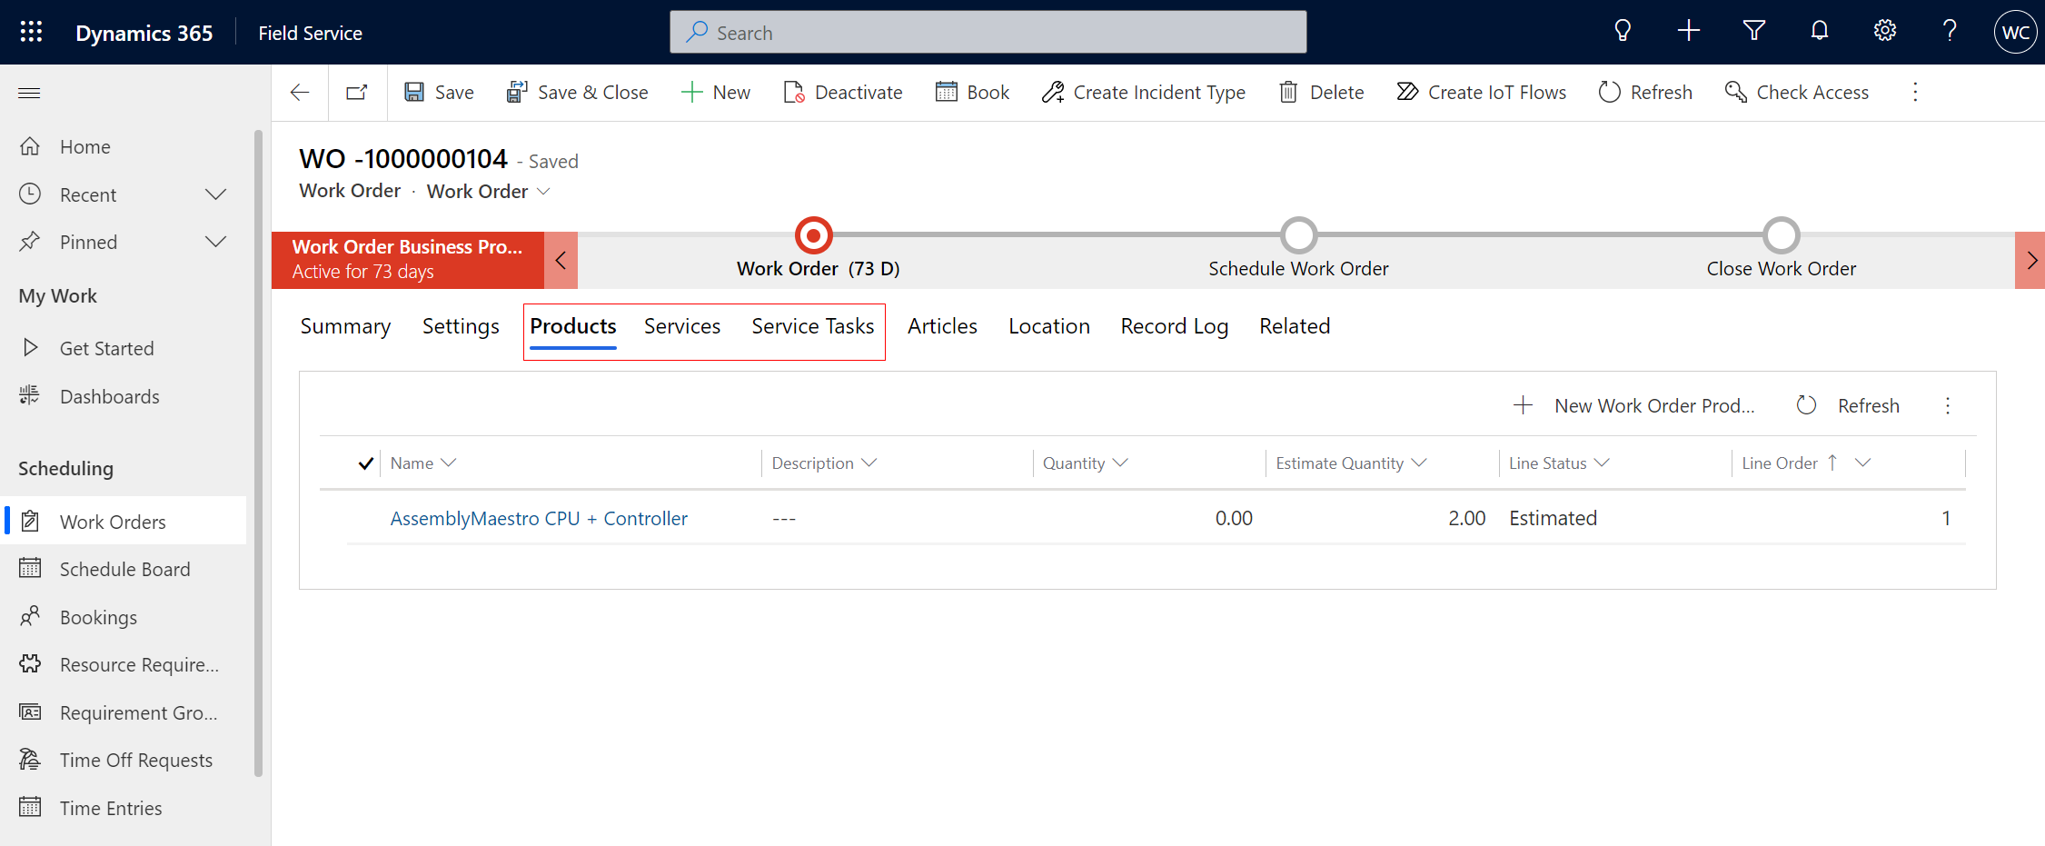The height and width of the screenshot is (846, 2045).
Task: Click the Book command
Action: (x=972, y=93)
